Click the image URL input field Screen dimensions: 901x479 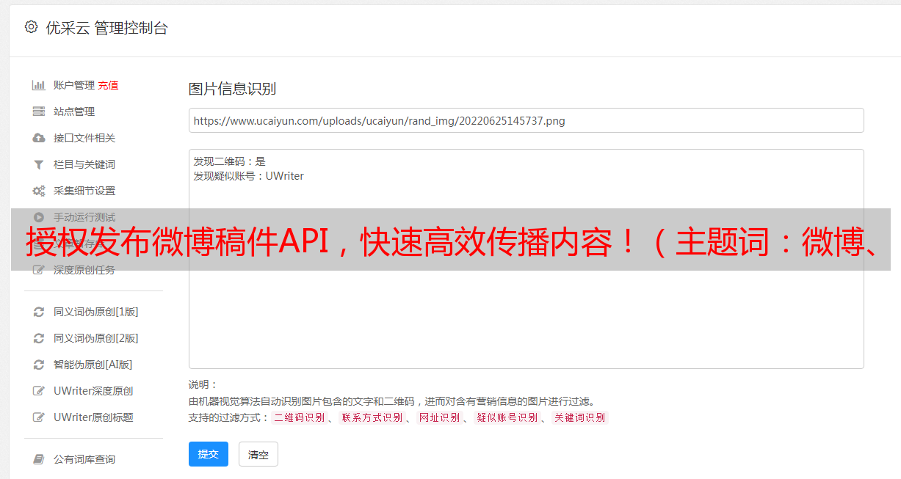tap(526, 120)
